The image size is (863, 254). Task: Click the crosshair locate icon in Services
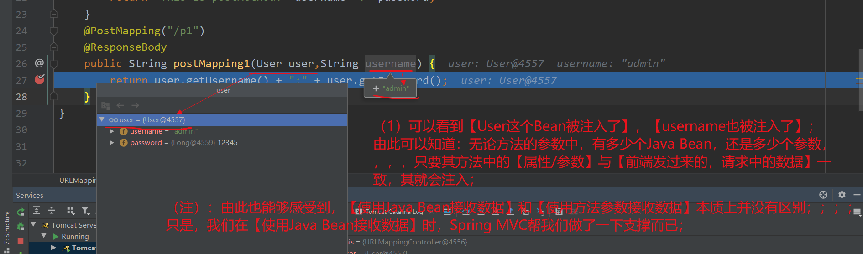(x=823, y=195)
